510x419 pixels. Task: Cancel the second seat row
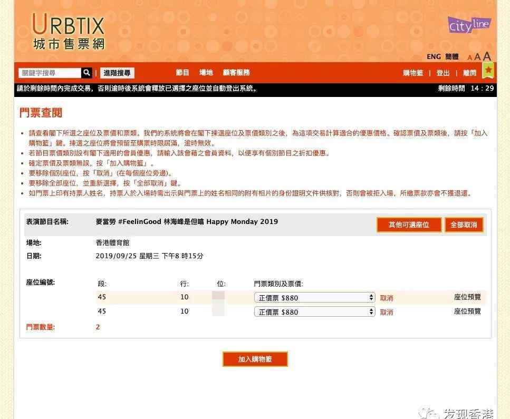tap(387, 312)
